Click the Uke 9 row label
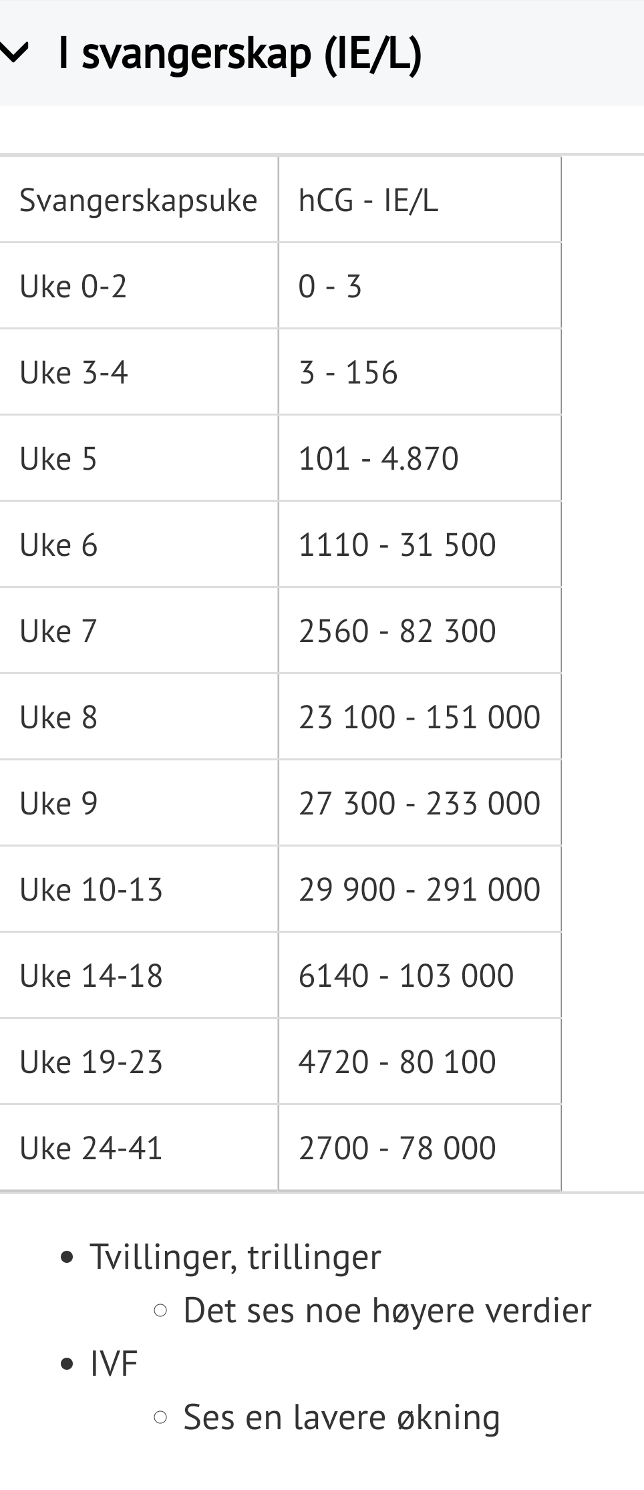 pos(59,804)
